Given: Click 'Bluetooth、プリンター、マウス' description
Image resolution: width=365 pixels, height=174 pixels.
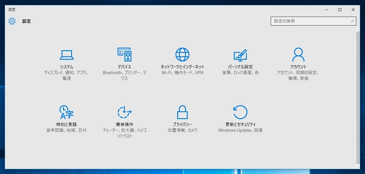Looking at the screenshot, I should [x=124, y=76].
